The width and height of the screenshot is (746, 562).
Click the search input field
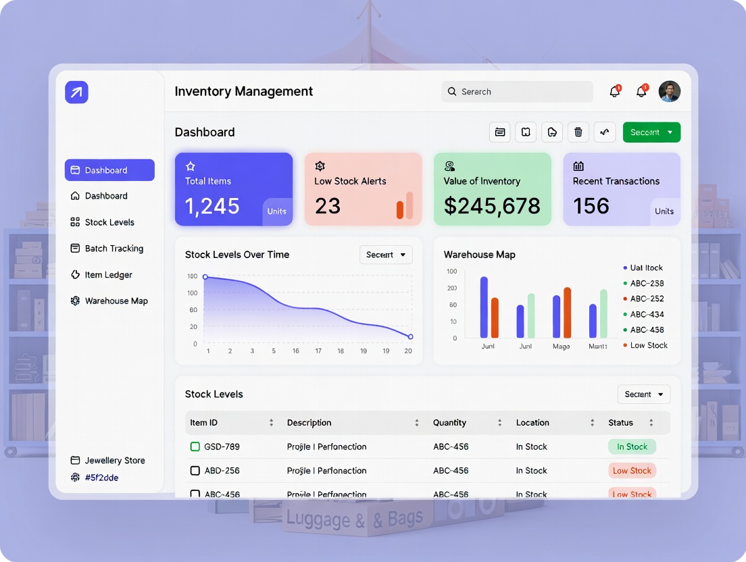(x=518, y=92)
